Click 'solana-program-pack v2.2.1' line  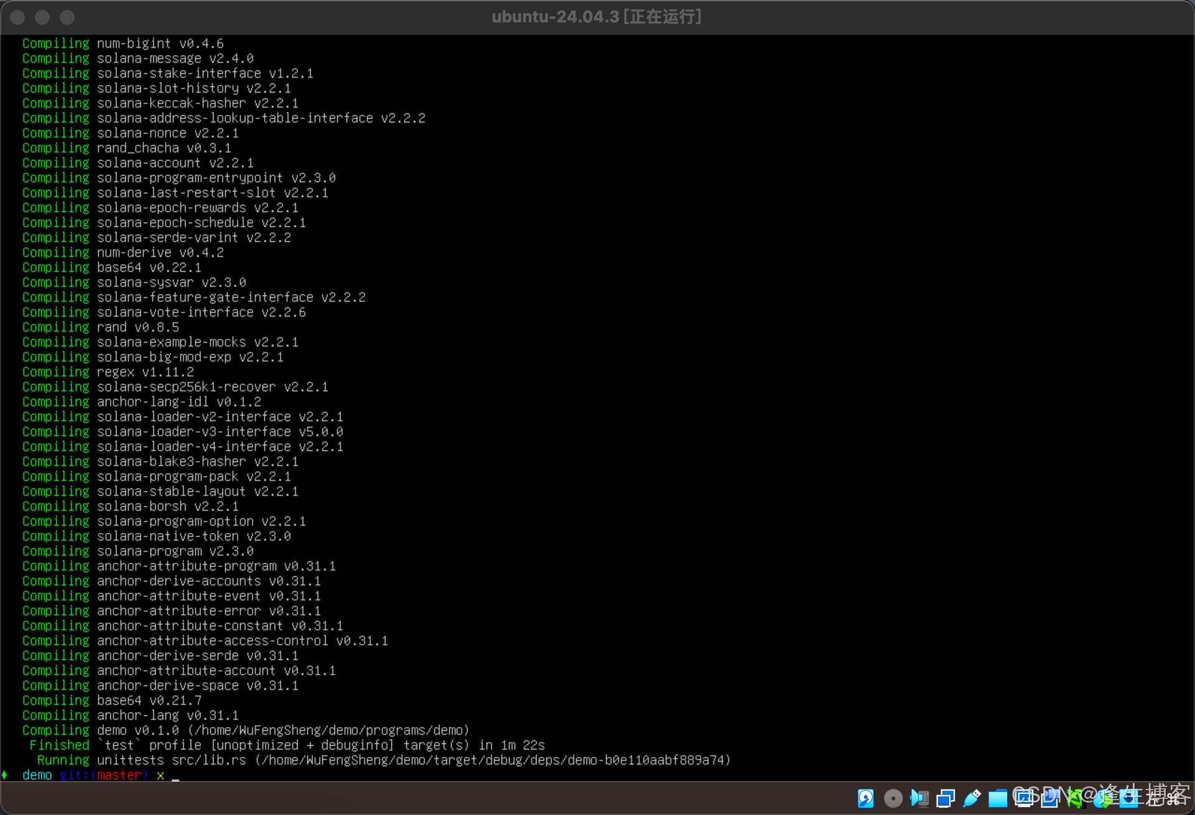click(x=194, y=477)
